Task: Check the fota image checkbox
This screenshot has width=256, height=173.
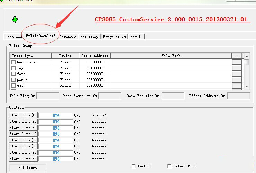Action: pos(14,74)
